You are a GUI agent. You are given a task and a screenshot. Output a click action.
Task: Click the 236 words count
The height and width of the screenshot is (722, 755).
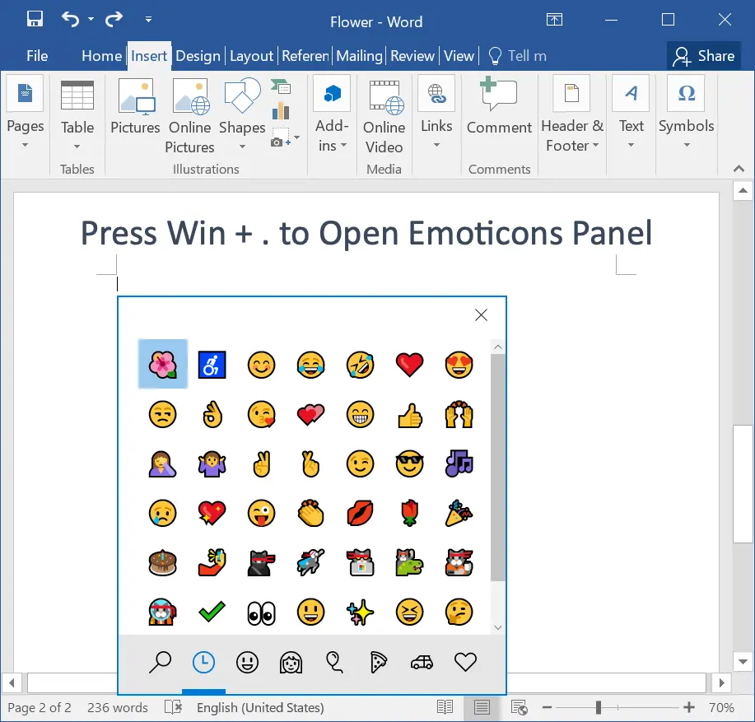(118, 707)
